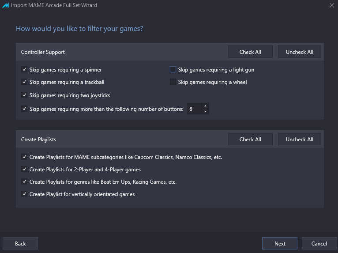Go Back to the previous wizard step
The width and height of the screenshot is (338, 253).
pos(20,243)
